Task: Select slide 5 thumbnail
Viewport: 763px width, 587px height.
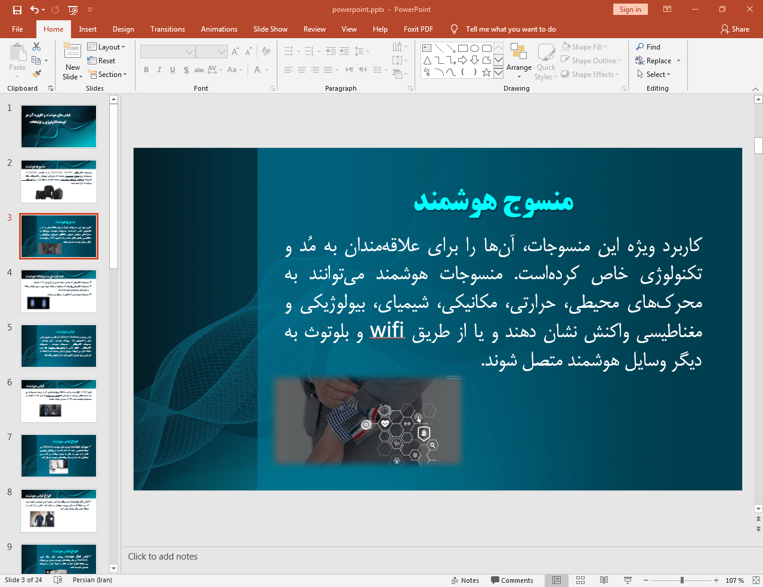Action: [x=58, y=346]
